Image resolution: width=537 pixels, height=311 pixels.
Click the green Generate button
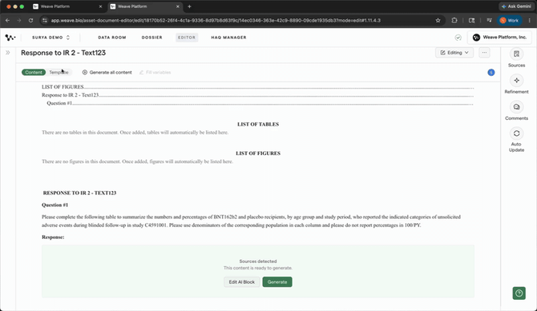(x=277, y=282)
